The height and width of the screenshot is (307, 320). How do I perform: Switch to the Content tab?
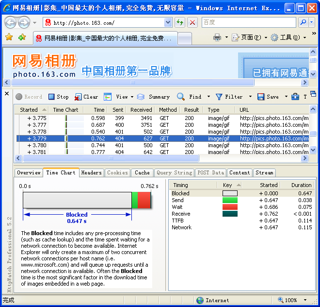(x=240, y=173)
